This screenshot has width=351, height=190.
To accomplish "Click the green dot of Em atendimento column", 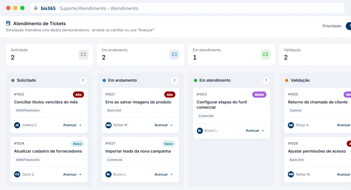I will [x=195, y=80].
